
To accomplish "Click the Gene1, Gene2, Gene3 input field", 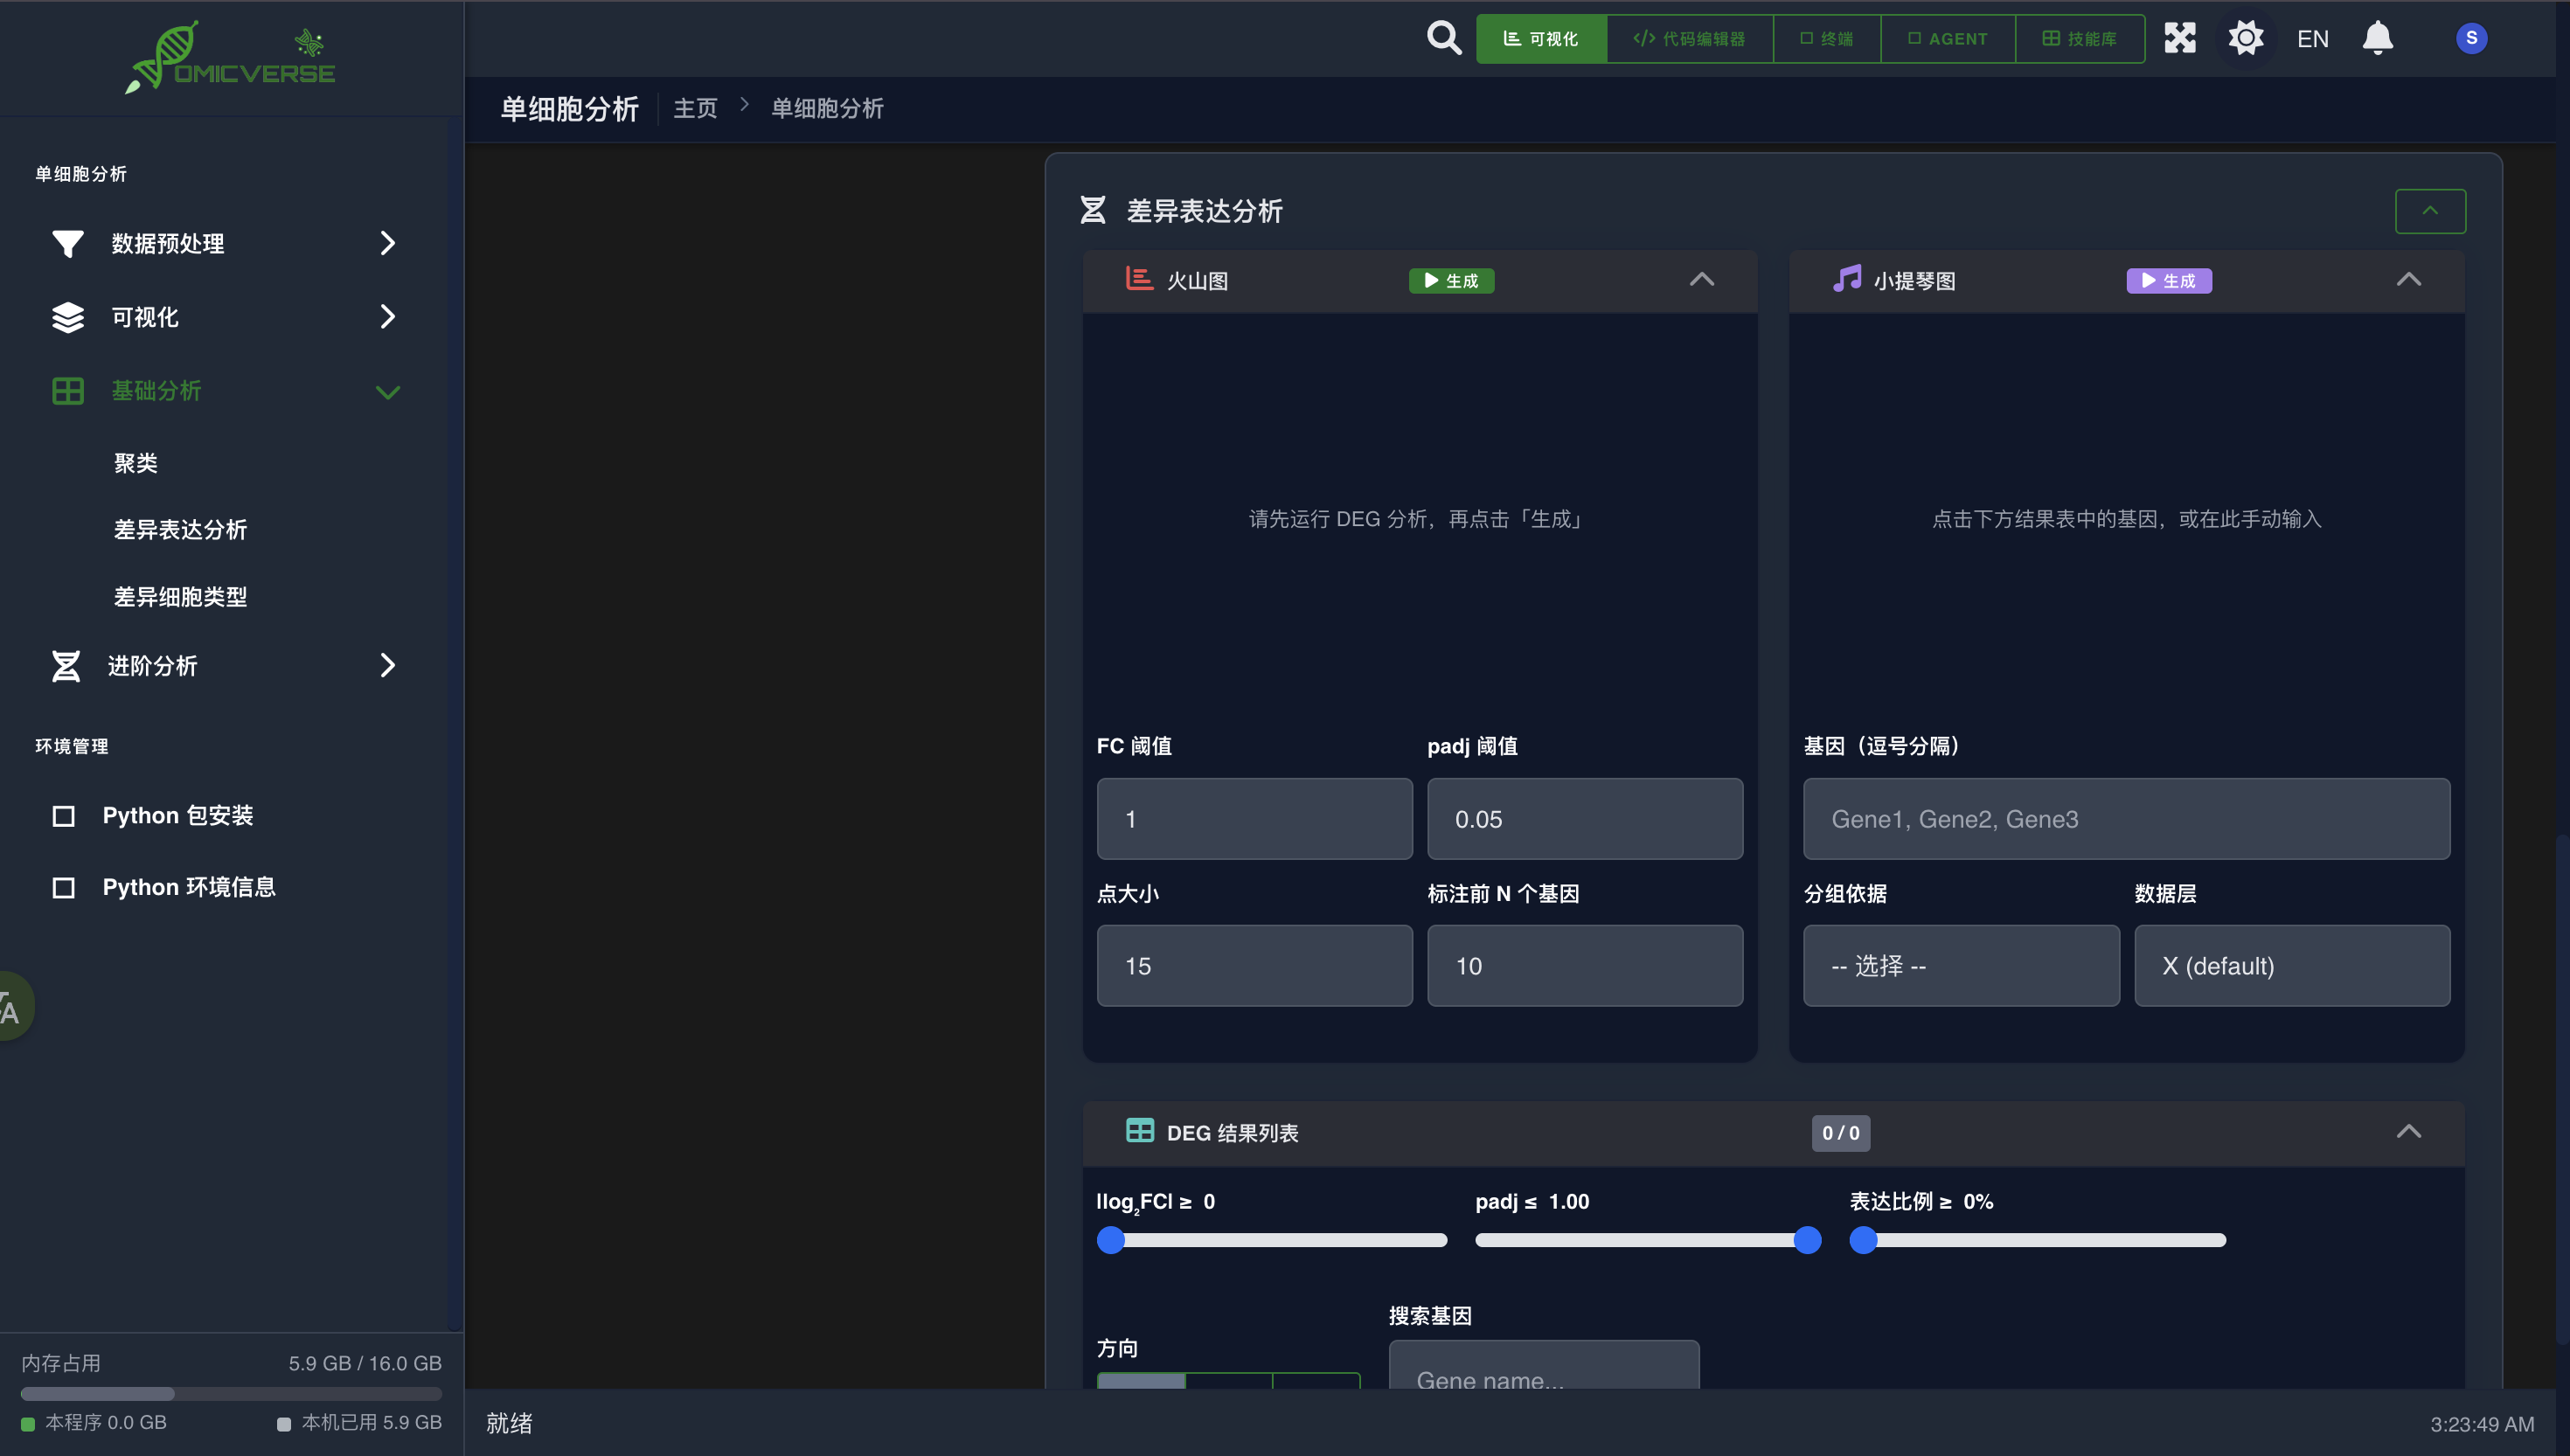I will pyautogui.click(x=2126, y=819).
